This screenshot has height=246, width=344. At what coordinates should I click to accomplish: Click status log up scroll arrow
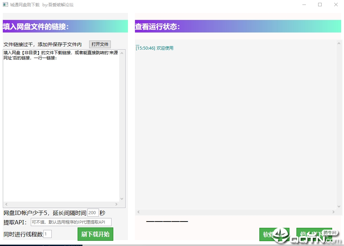(x=339, y=43)
